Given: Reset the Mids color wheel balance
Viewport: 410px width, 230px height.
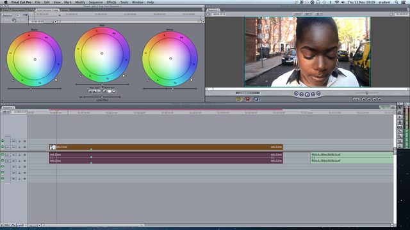Looking at the screenshot, I should click(124, 76).
